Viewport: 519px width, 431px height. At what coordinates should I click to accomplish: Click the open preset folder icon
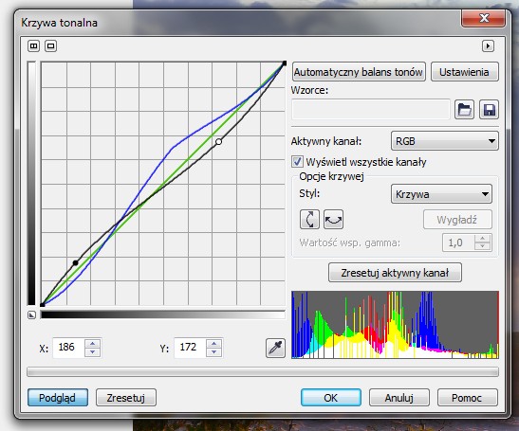(x=464, y=109)
